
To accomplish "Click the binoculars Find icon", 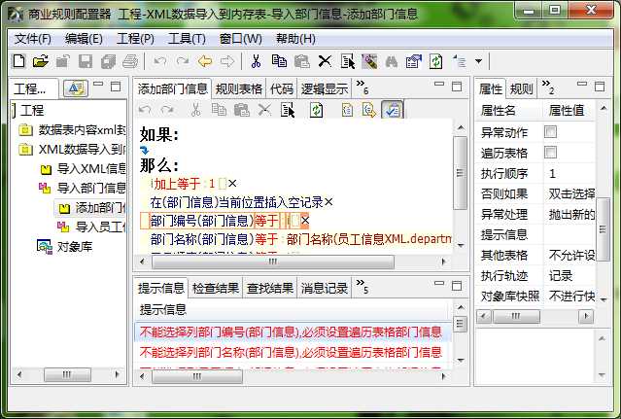I will pos(392,61).
